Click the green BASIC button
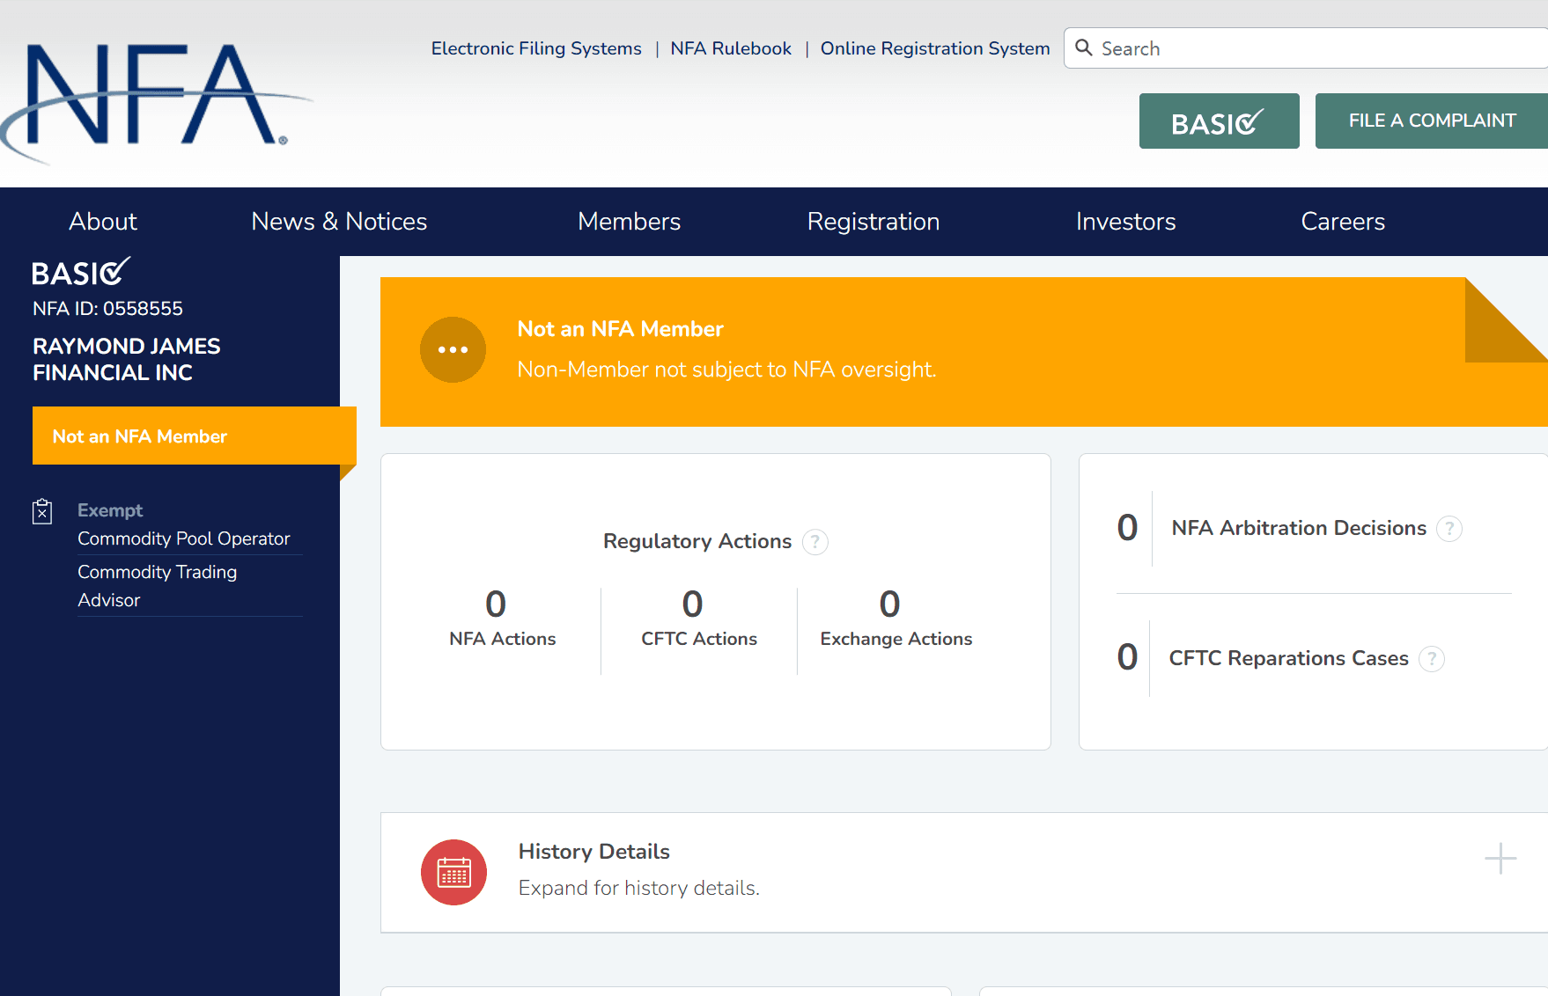The height and width of the screenshot is (996, 1548). tap(1220, 121)
